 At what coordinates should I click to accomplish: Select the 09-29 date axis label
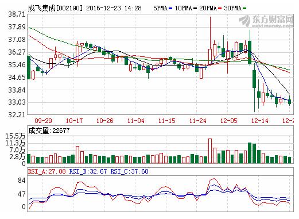click(x=43, y=121)
